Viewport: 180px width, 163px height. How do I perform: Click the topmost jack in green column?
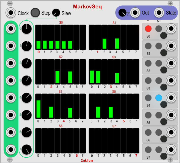click(x=11, y=29)
